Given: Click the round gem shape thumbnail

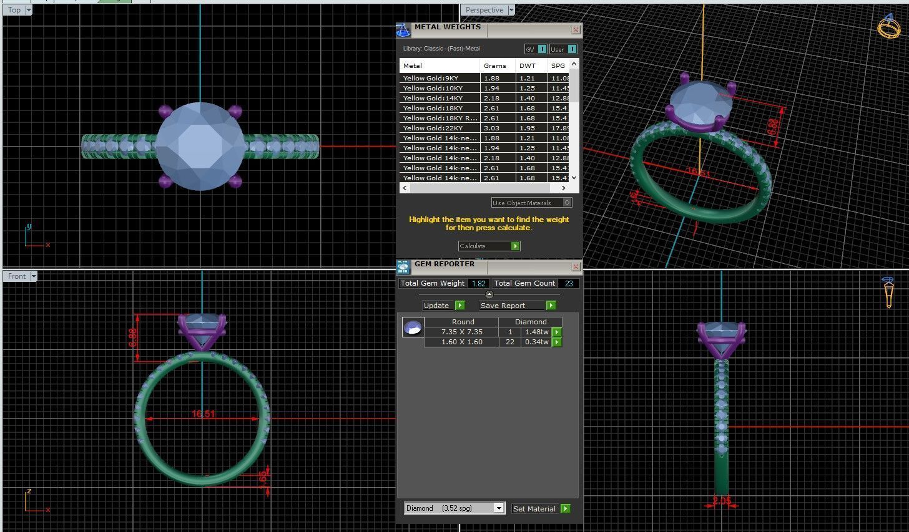Looking at the screenshot, I should [413, 327].
